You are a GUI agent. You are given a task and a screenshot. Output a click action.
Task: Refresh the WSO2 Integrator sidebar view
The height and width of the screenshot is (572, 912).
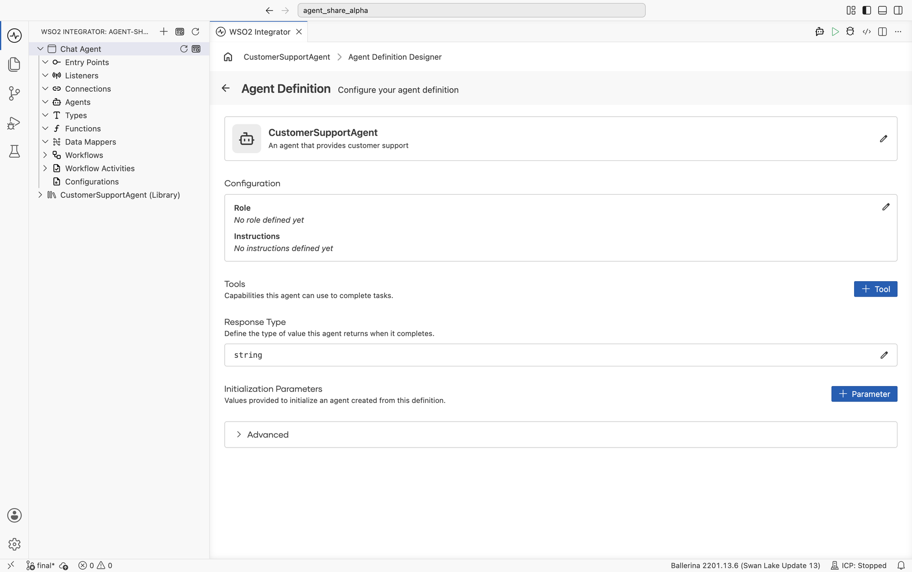tap(196, 31)
